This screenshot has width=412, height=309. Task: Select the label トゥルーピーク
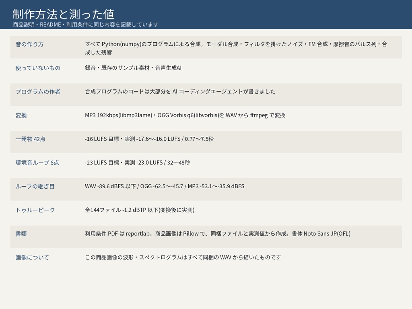click(x=35, y=210)
